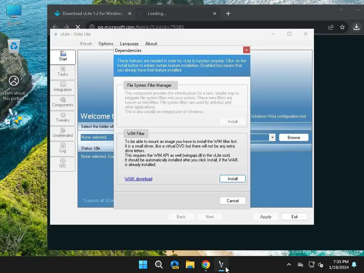Viewport: 364px width, 273px height.
Task: Open the Log section in vLite sidebar
Action: click(63, 149)
